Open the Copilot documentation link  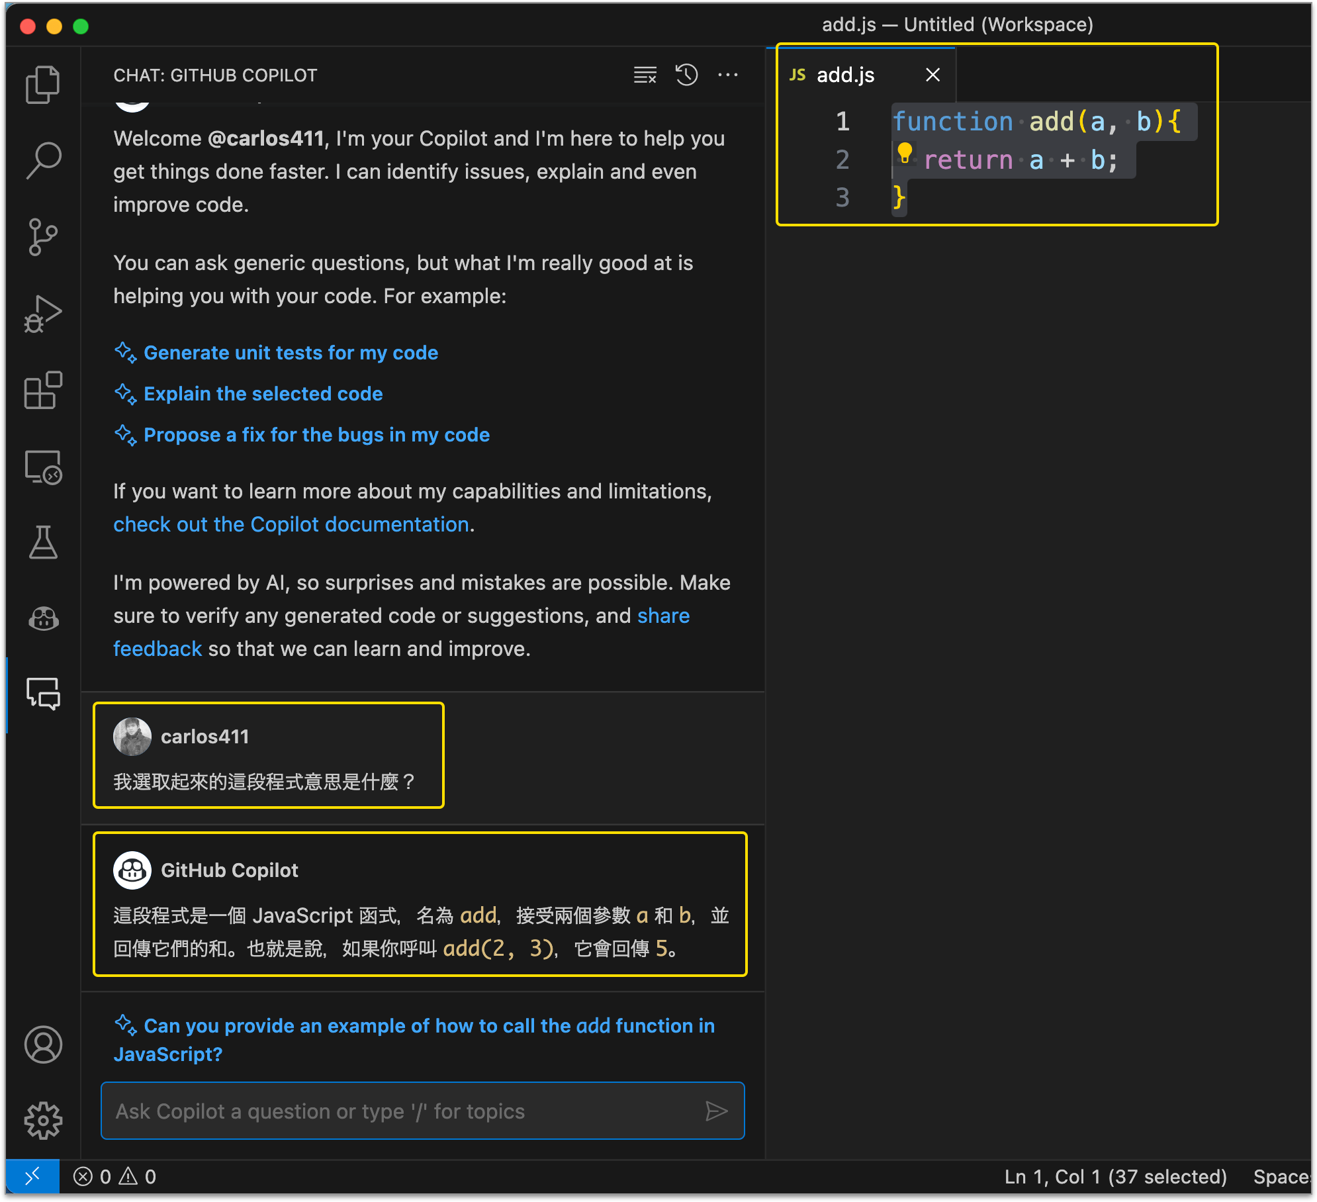(x=291, y=524)
